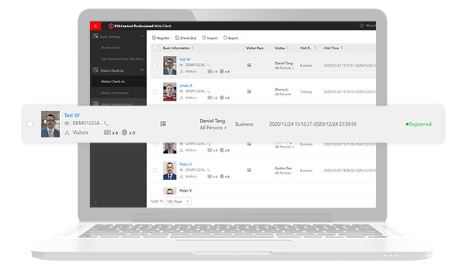465x264 pixels.
Task: Open the red hamburger menu button
Action: [96, 26]
